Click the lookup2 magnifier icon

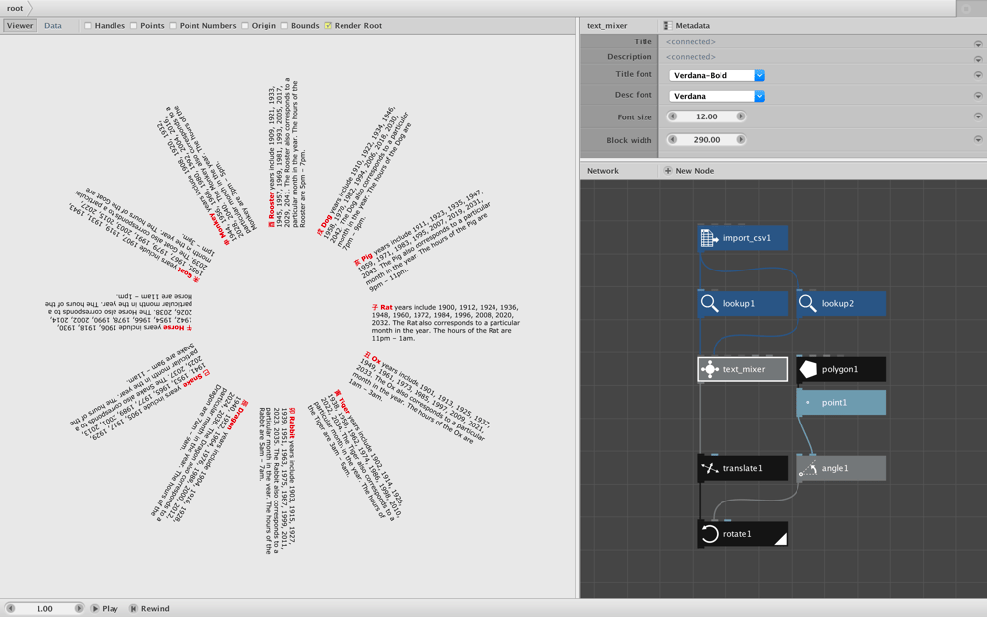[x=807, y=303]
